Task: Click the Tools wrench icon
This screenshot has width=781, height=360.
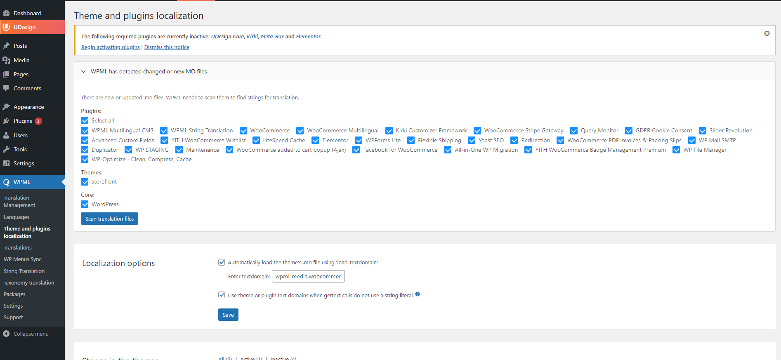Action: coord(6,149)
